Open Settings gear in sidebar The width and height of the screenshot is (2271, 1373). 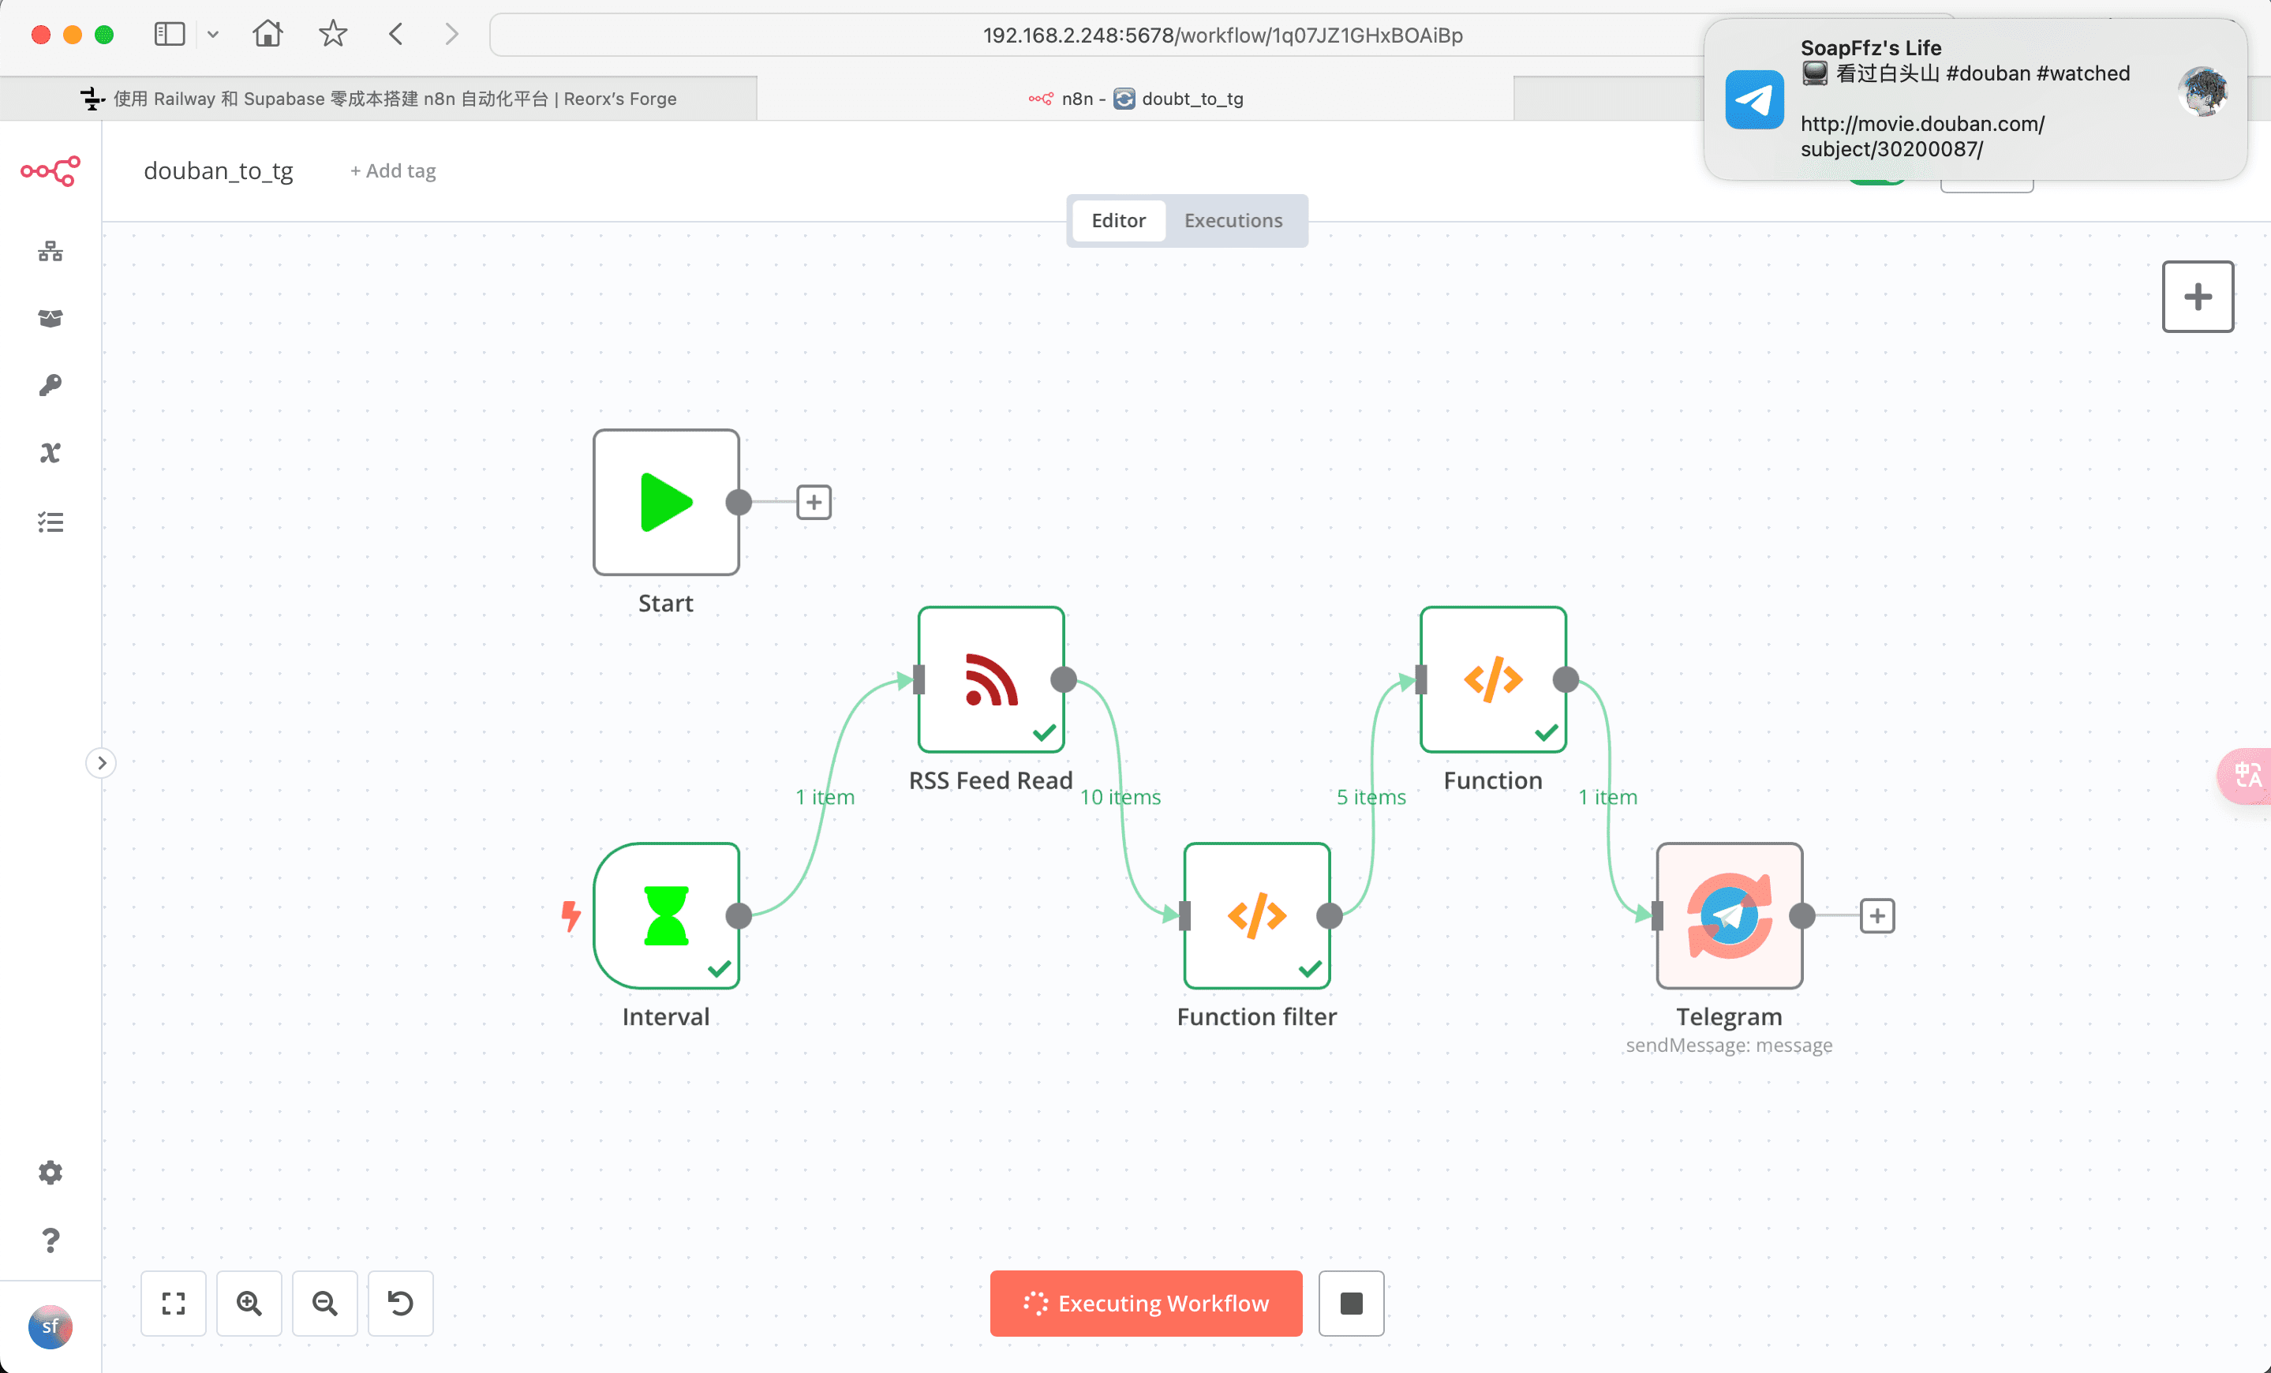pos(51,1172)
